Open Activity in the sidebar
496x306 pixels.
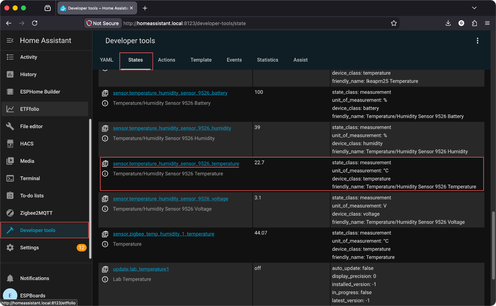point(44,57)
